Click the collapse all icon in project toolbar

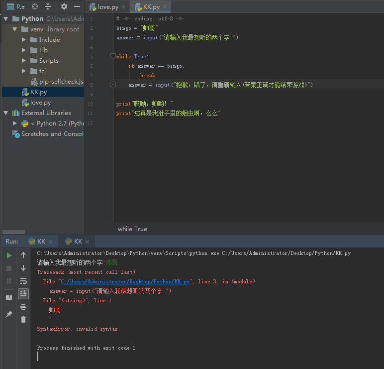coord(48,6)
